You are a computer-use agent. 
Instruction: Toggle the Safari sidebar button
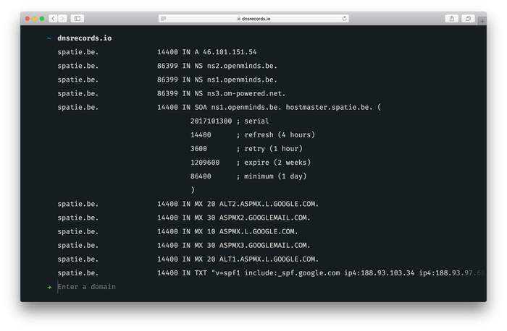[x=77, y=18]
